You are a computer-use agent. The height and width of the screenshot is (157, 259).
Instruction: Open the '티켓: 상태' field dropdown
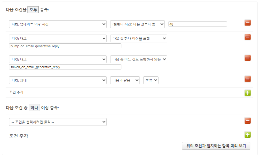58,80
